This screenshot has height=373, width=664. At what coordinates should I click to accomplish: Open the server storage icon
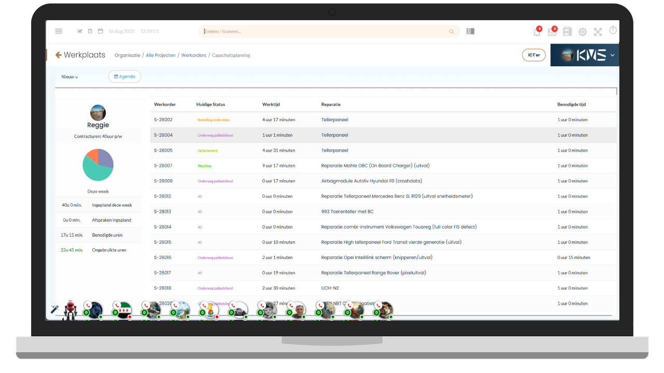click(x=567, y=32)
